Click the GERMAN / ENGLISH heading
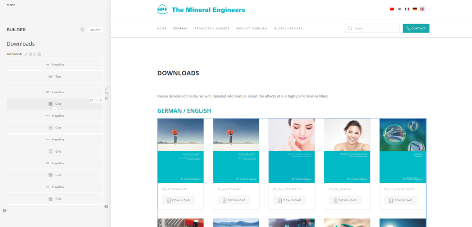Screen dimensions: 472x227 pyautogui.click(x=184, y=111)
